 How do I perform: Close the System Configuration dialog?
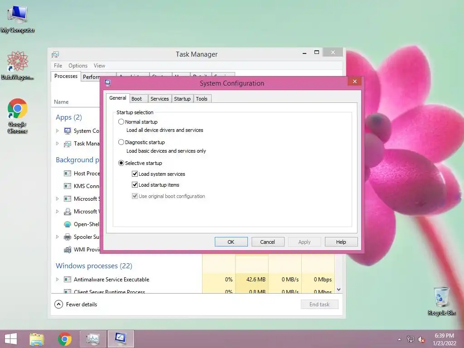tap(354, 82)
